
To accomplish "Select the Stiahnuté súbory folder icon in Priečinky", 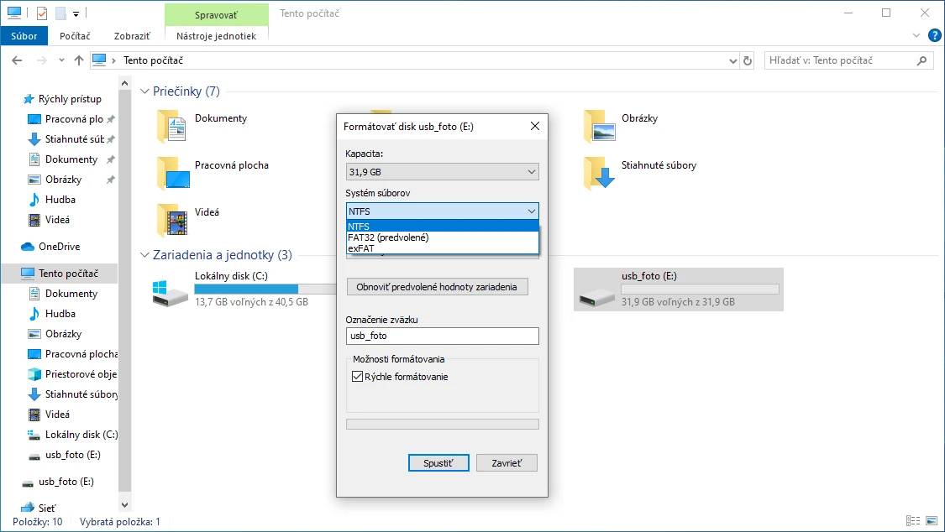I will point(598,173).
